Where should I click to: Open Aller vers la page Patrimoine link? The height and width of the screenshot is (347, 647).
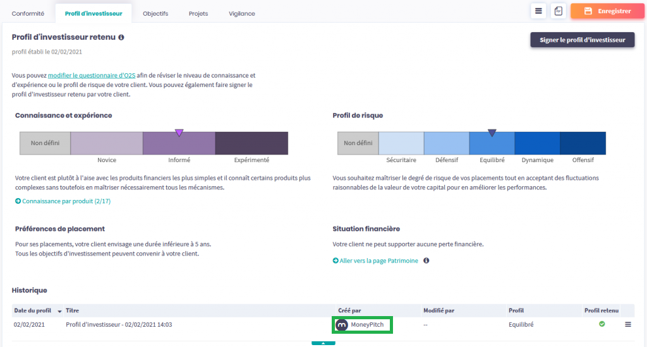click(375, 261)
